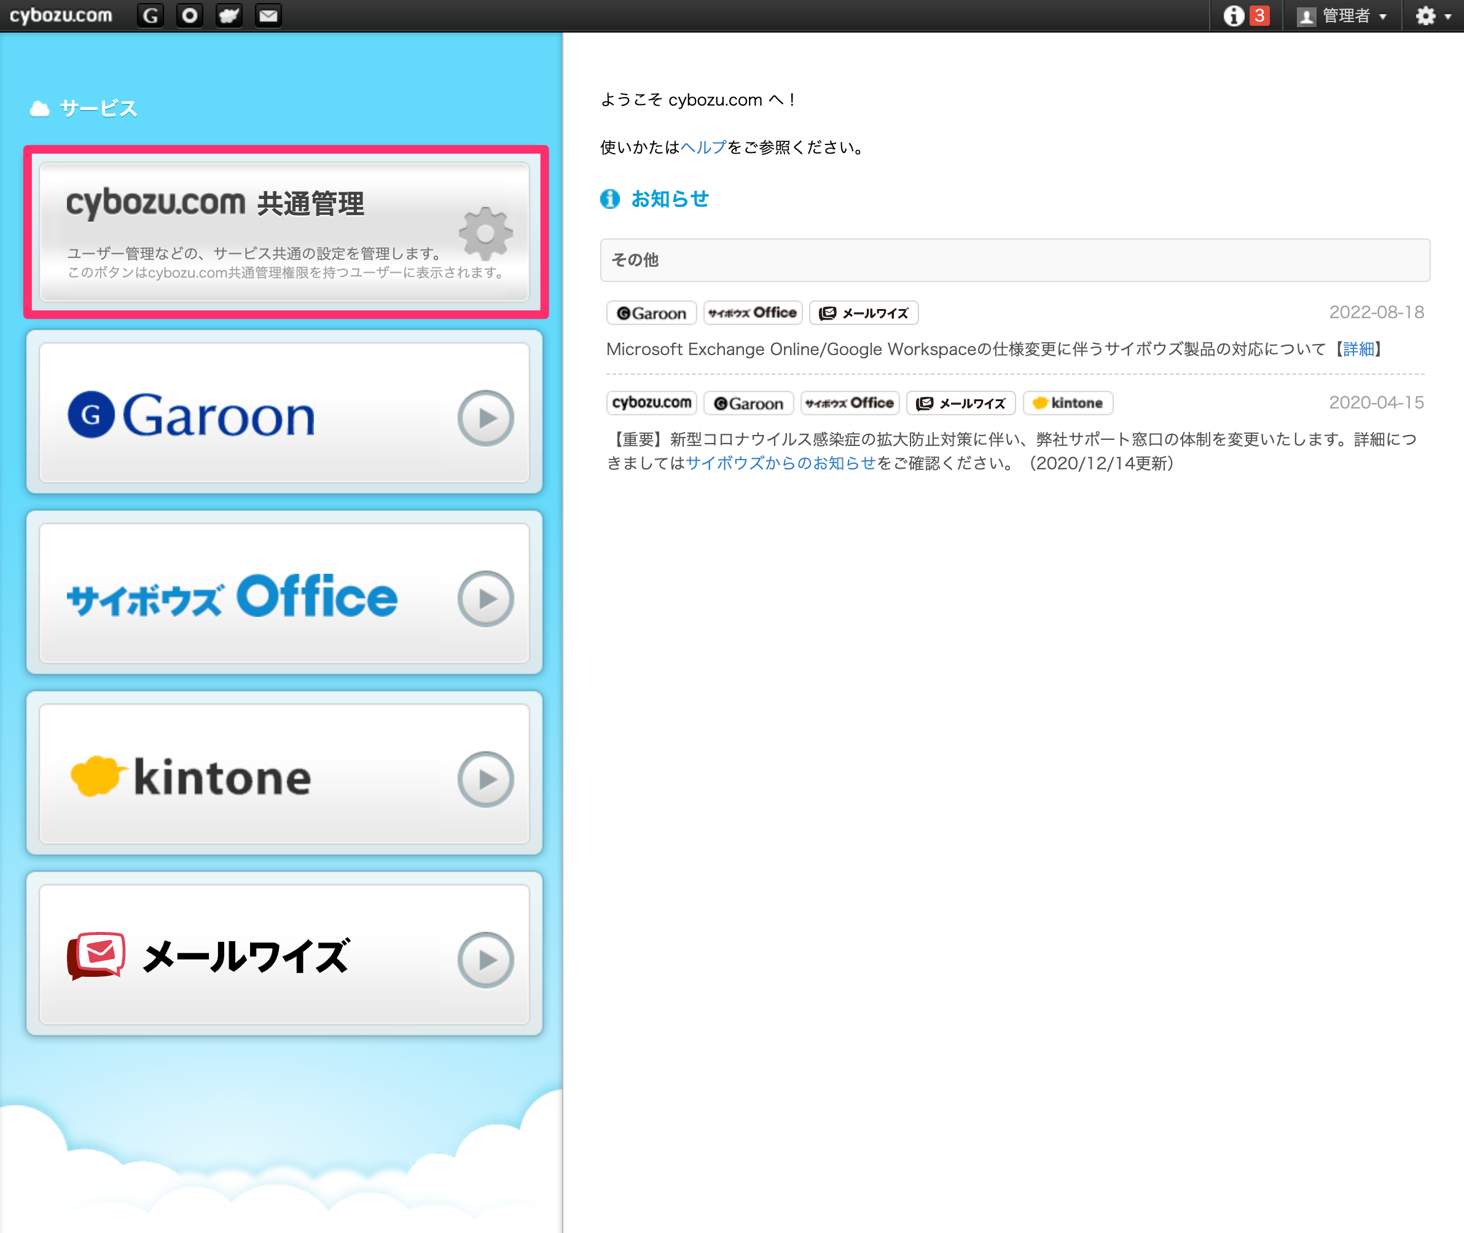Click the 2022-08-18 notice date
The width and height of the screenshot is (1464, 1233).
point(1376,313)
